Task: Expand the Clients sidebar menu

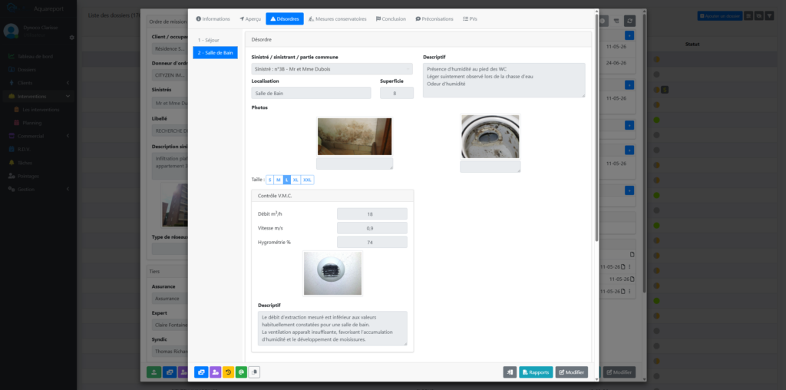Action: click(39, 83)
